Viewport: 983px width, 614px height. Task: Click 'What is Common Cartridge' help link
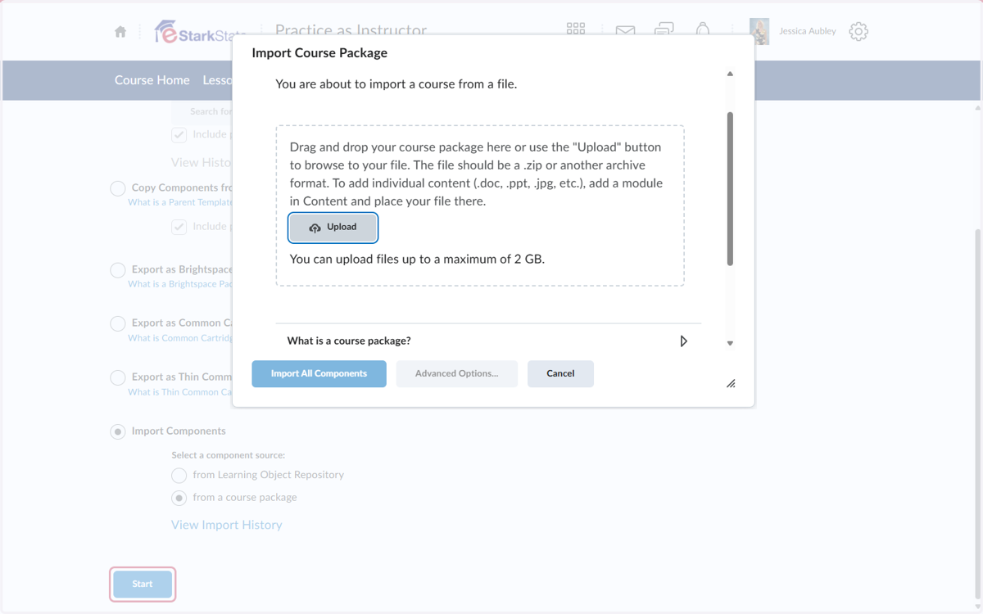[x=180, y=338]
